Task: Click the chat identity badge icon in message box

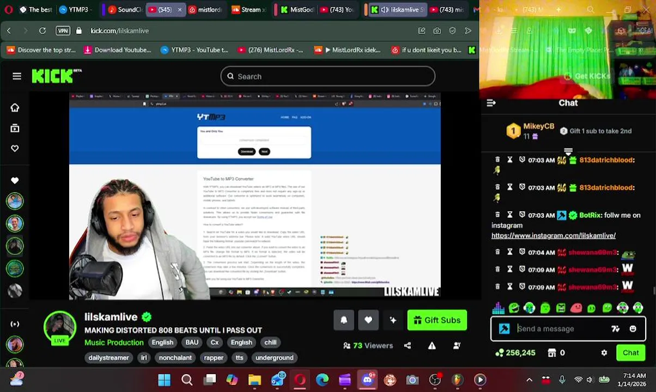Action: (505, 329)
